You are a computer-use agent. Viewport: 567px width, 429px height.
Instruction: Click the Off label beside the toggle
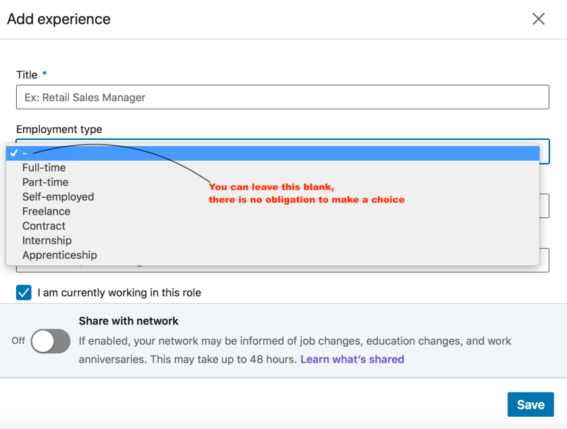click(x=18, y=341)
